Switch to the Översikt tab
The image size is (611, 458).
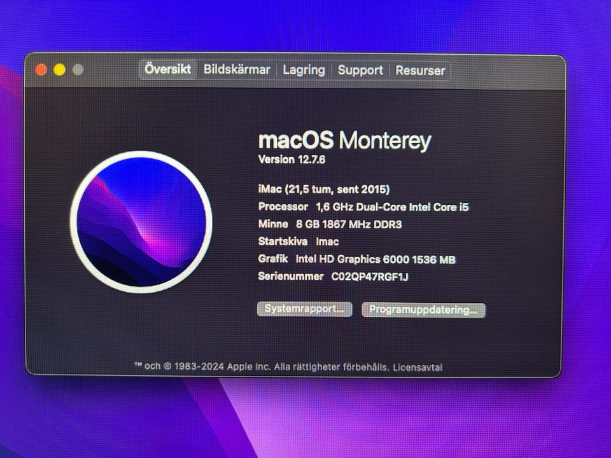[x=168, y=69]
